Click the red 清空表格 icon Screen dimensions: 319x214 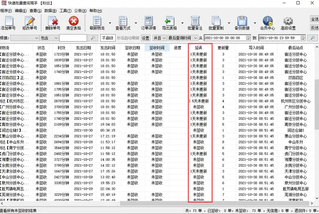pyautogui.click(x=73, y=23)
